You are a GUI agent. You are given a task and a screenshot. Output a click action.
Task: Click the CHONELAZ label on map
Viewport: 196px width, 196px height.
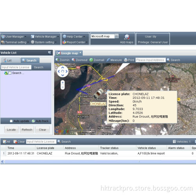coord(98,104)
